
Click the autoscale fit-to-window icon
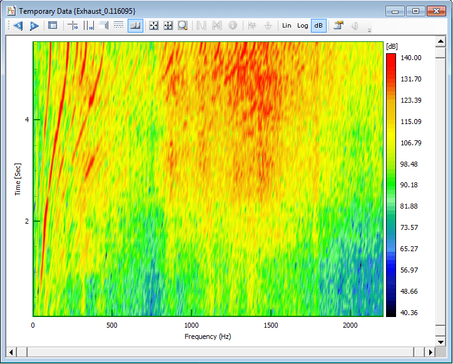click(x=153, y=26)
